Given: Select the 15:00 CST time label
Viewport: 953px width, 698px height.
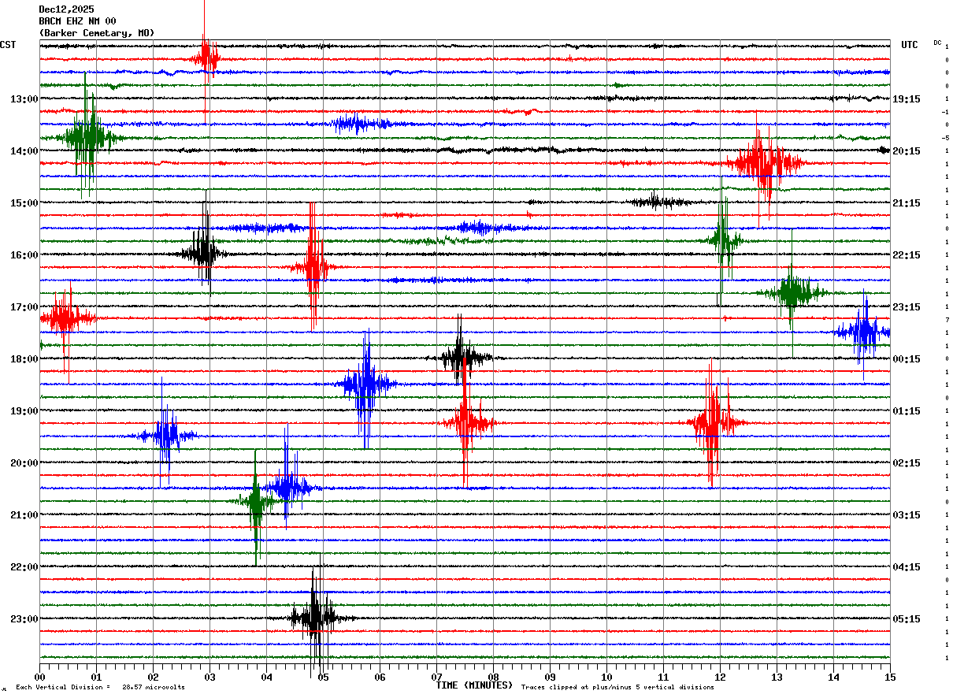Looking at the screenshot, I should [24, 203].
